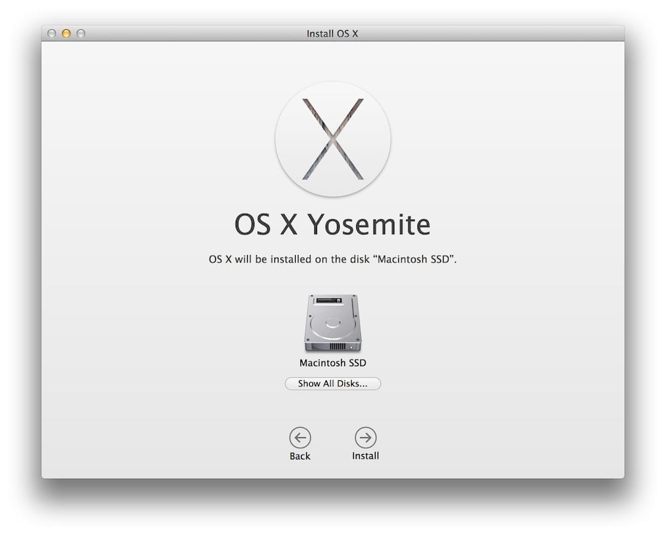666x536 pixels.
Task: Select the Macintosh SSD drive icon
Action: point(332,323)
